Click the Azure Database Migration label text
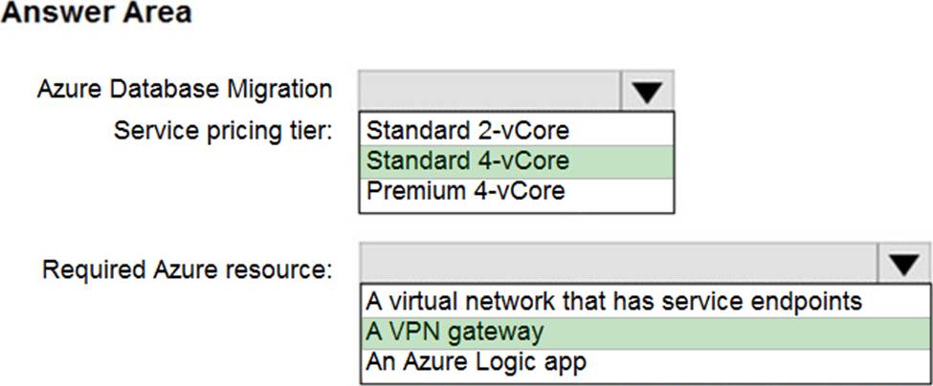 coord(185,90)
